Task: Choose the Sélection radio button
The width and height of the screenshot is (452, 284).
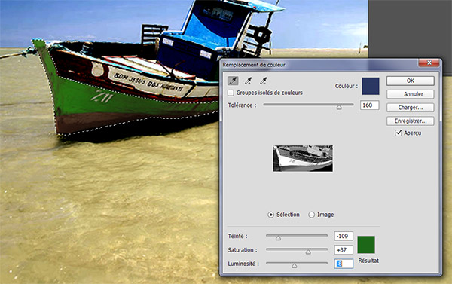Action: [x=270, y=215]
